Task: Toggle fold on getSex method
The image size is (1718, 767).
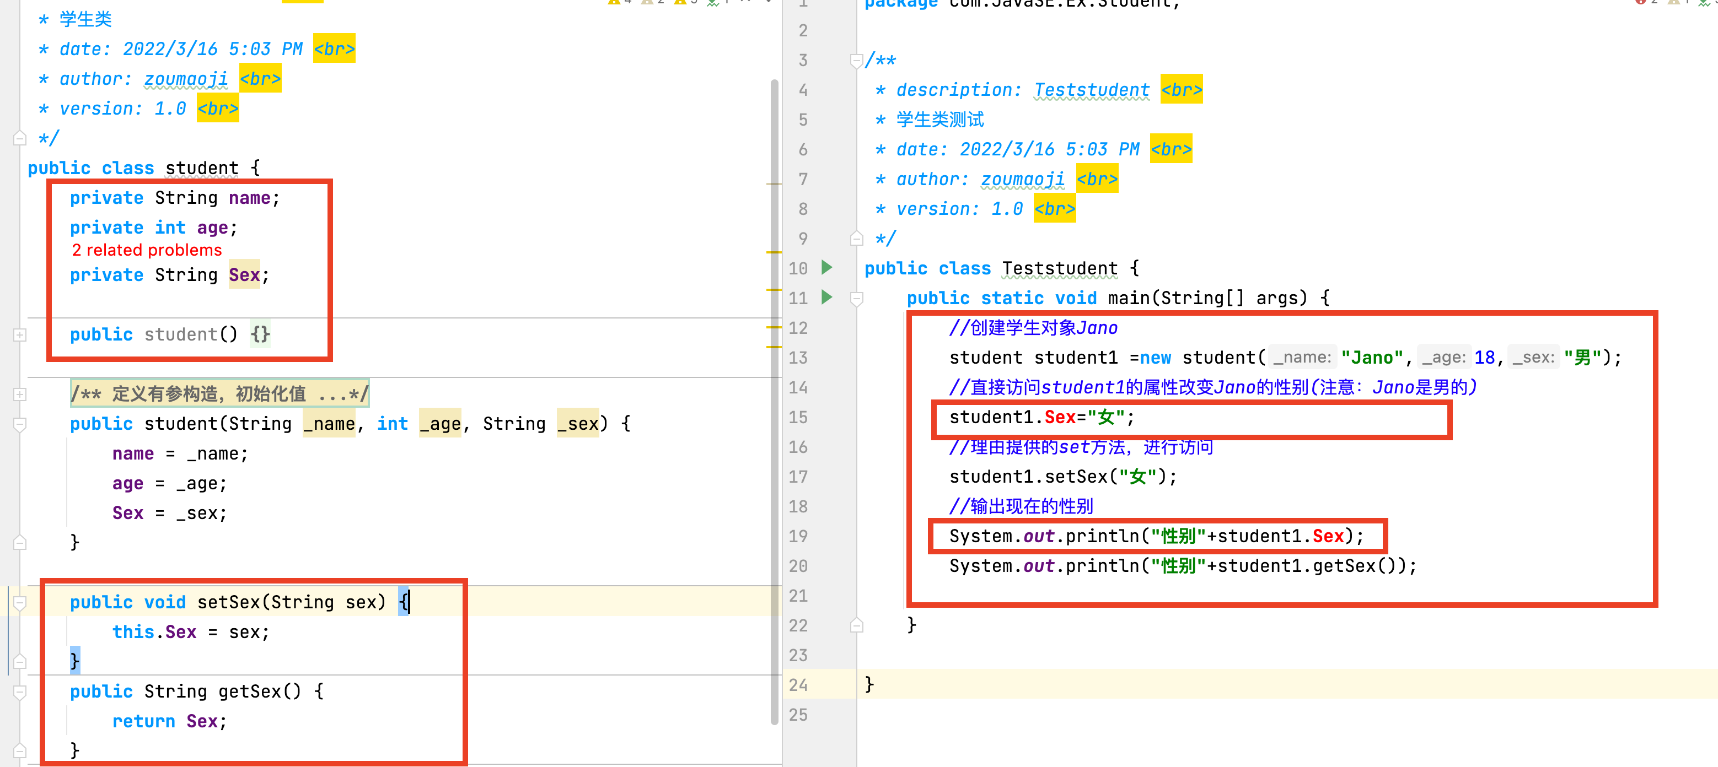Action: tap(20, 692)
